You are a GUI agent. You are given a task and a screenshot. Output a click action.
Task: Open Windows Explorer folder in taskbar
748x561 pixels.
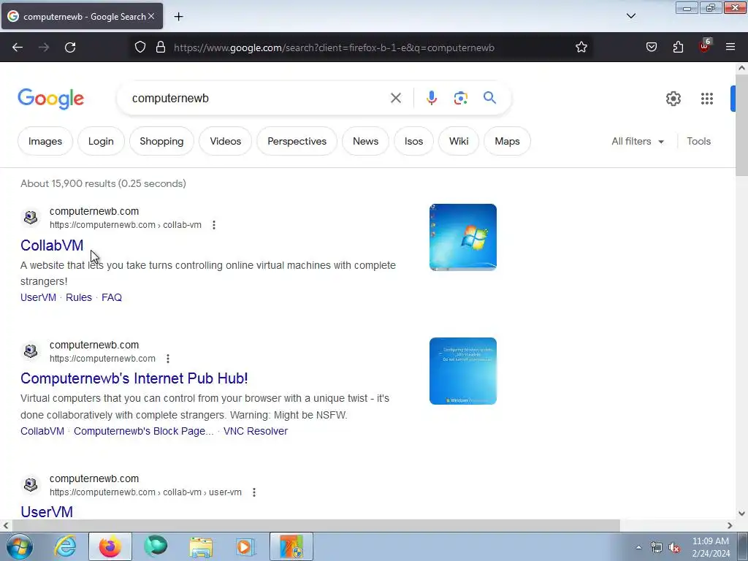pos(201,546)
